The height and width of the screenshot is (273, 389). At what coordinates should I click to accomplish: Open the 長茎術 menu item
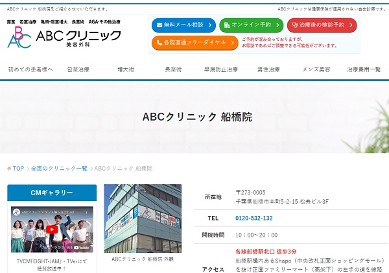tap(173, 69)
